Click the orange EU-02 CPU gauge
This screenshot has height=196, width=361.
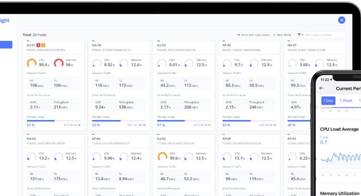coord(162,156)
